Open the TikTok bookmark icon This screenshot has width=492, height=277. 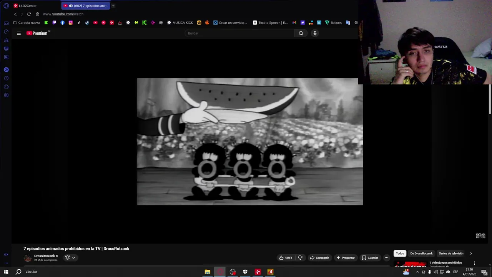(79, 23)
